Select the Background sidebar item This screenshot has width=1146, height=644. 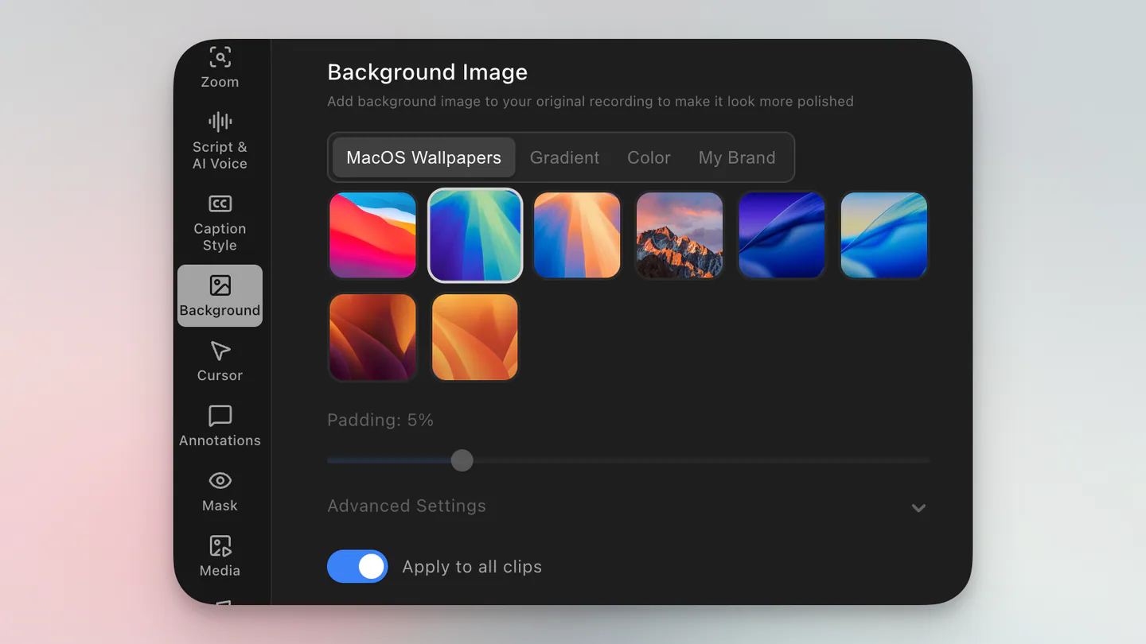pos(220,296)
